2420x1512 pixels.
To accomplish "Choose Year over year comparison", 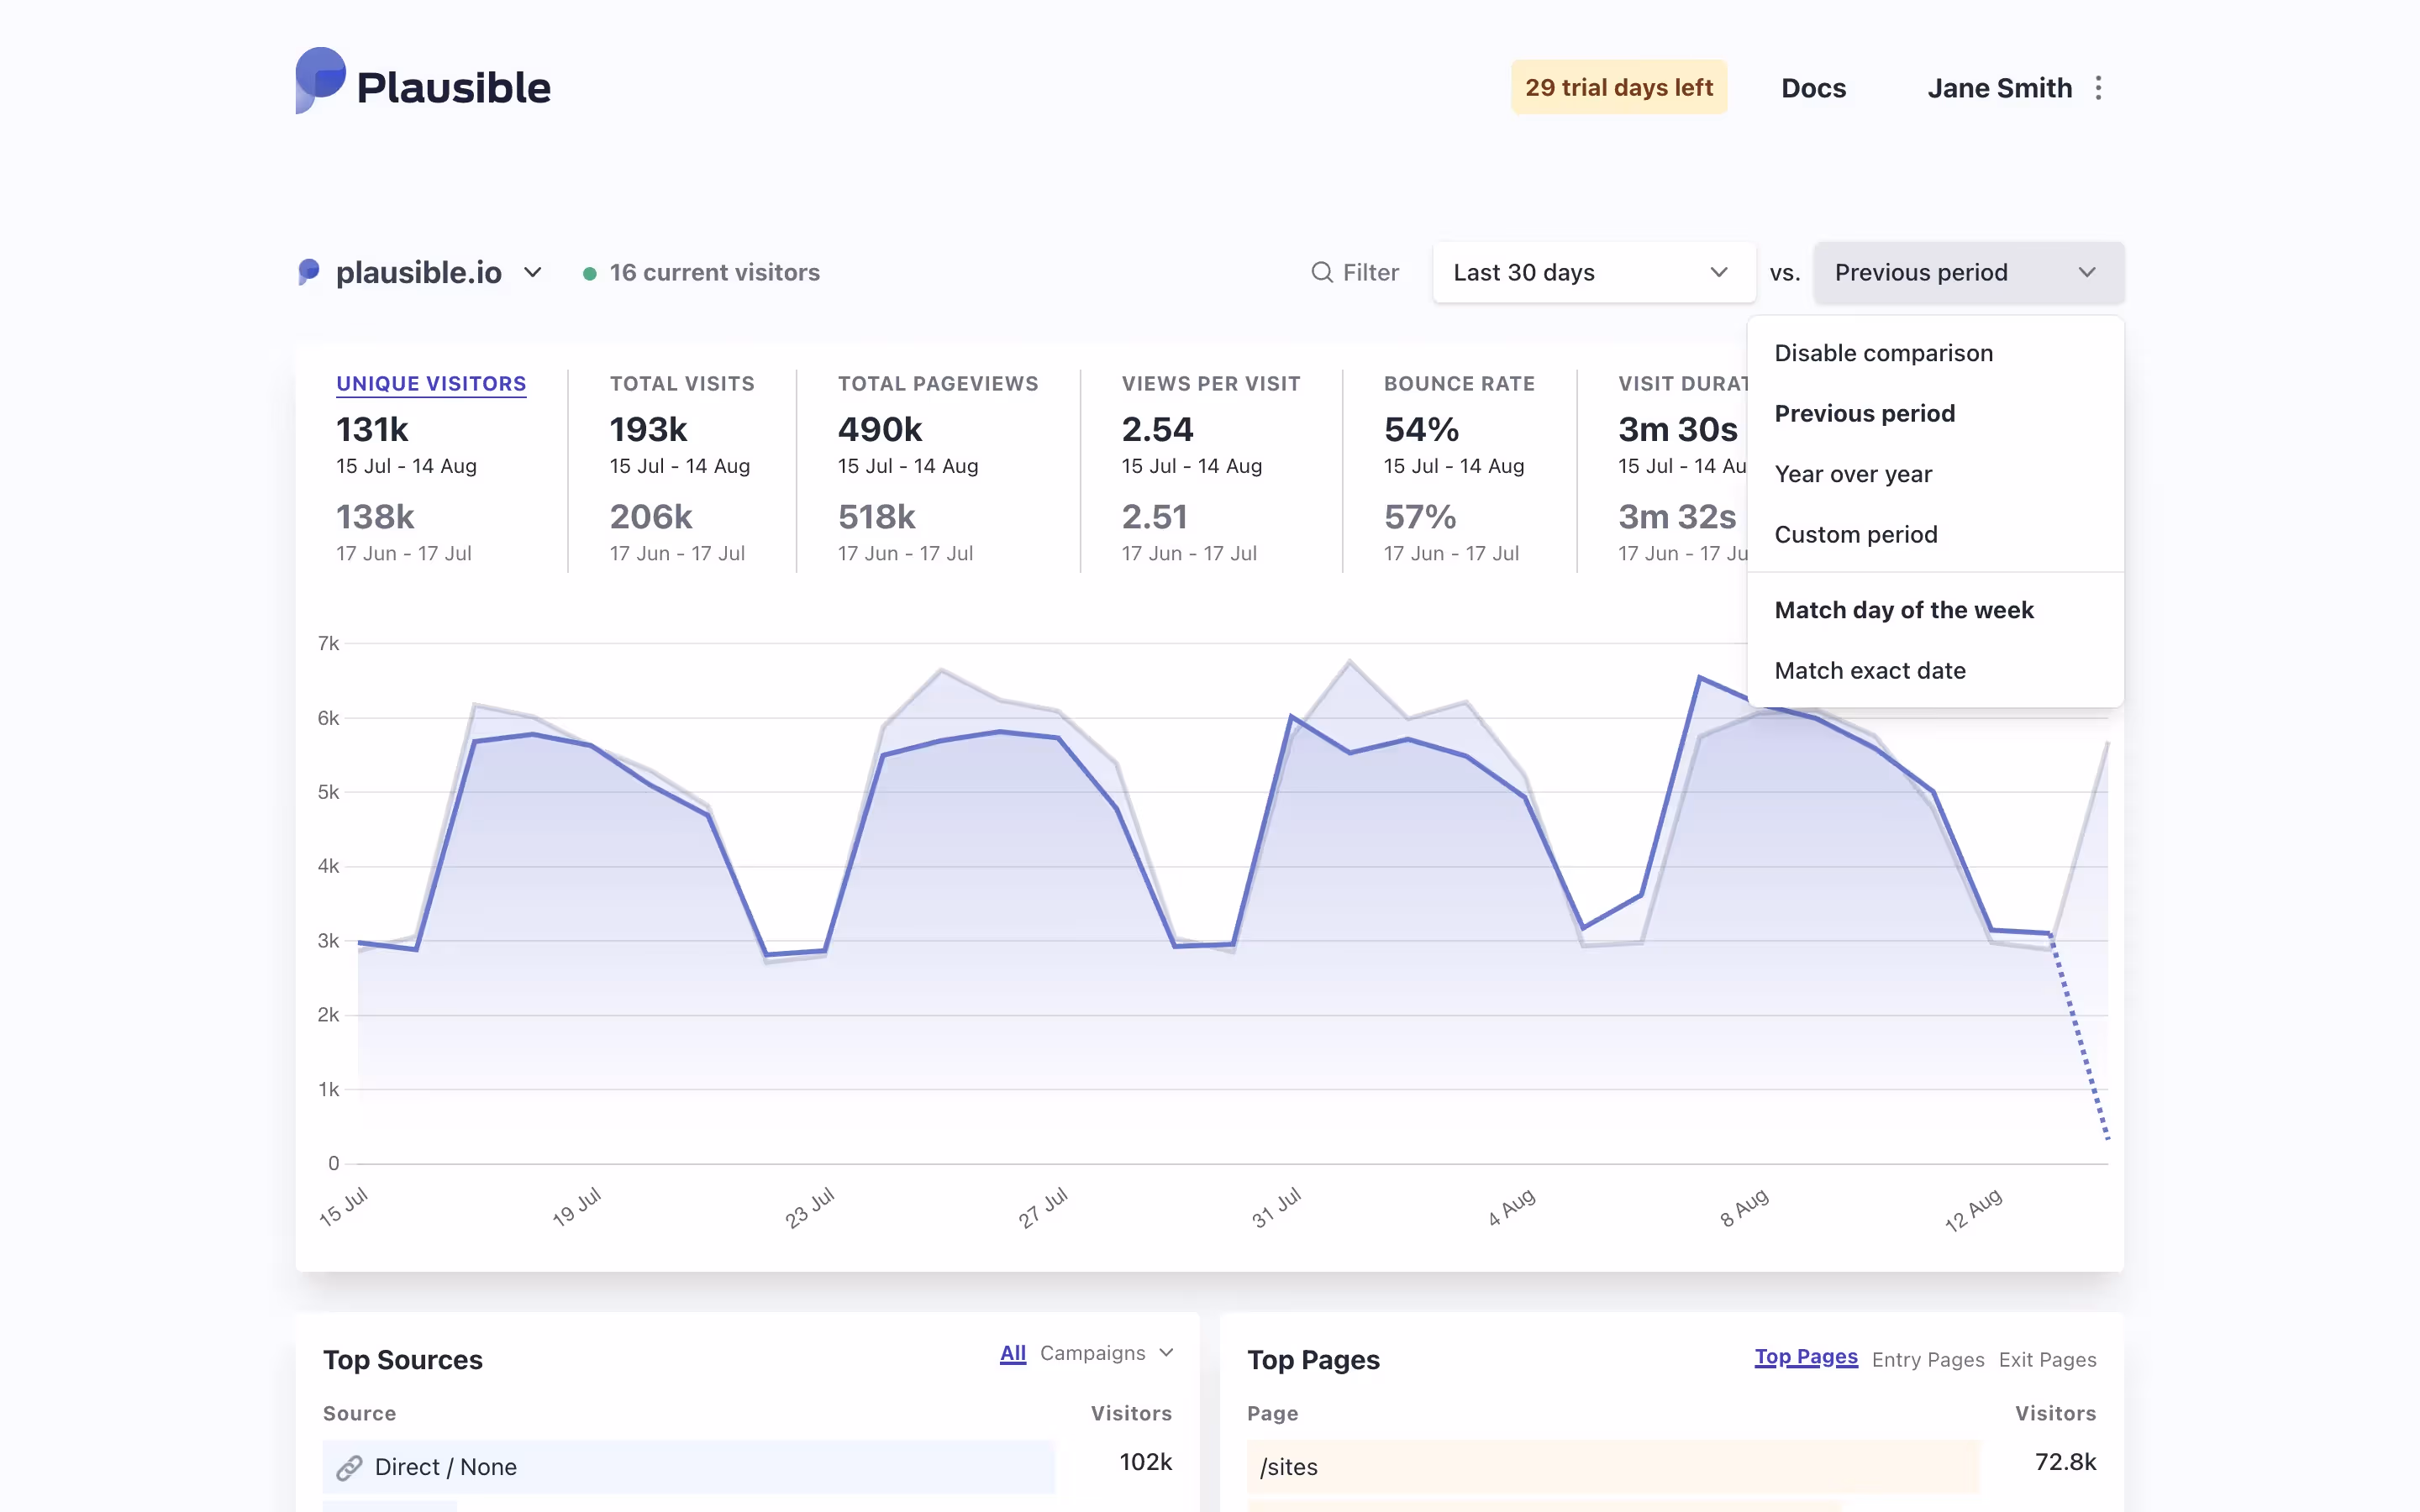I will [1852, 474].
